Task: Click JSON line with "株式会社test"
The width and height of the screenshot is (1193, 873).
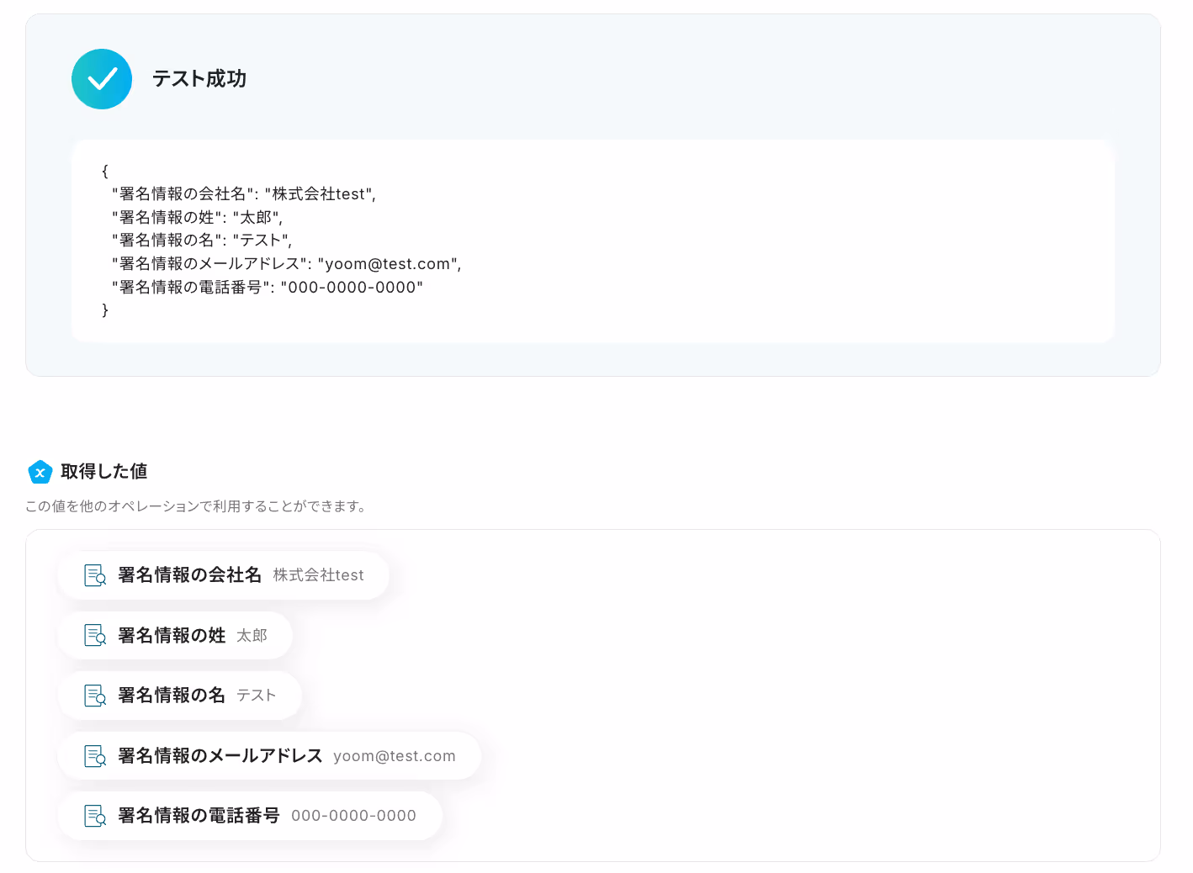Action: pyautogui.click(x=244, y=194)
